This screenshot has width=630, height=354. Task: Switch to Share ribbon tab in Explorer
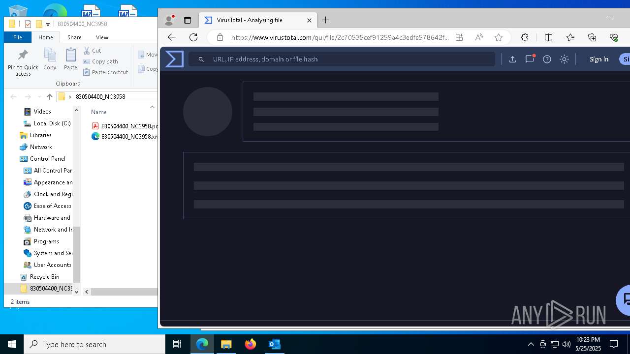point(74,37)
